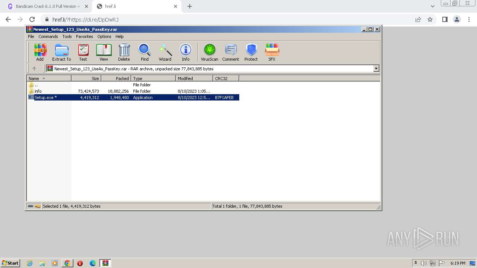Reload the current page
The image size is (477, 268).
click(32, 19)
